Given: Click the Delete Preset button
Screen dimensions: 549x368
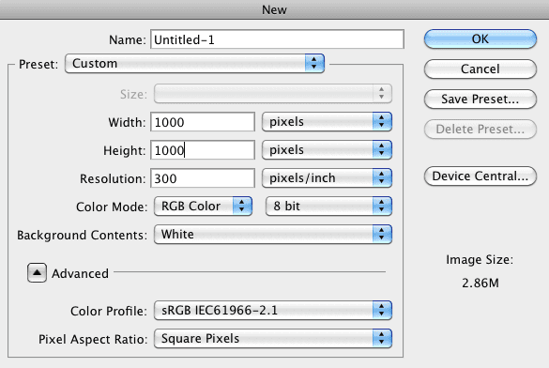Looking at the screenshot, I should point(480,130).
